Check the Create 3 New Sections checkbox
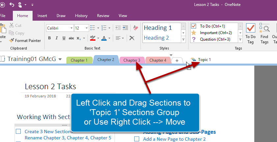 tap(18, 132)
